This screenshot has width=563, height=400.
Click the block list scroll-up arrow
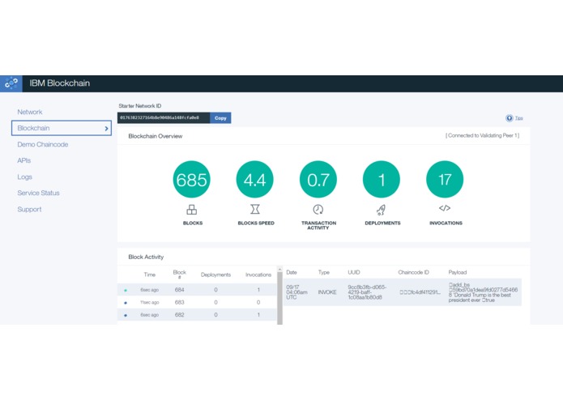[279, 269]
